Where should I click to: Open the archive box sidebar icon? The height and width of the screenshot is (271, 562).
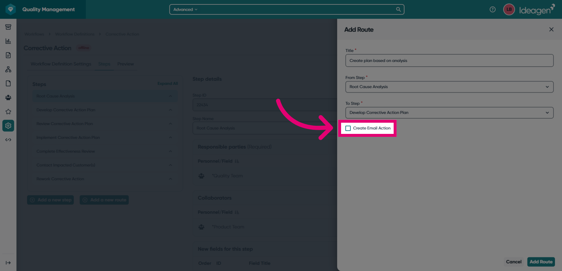(x=8, y=27)
